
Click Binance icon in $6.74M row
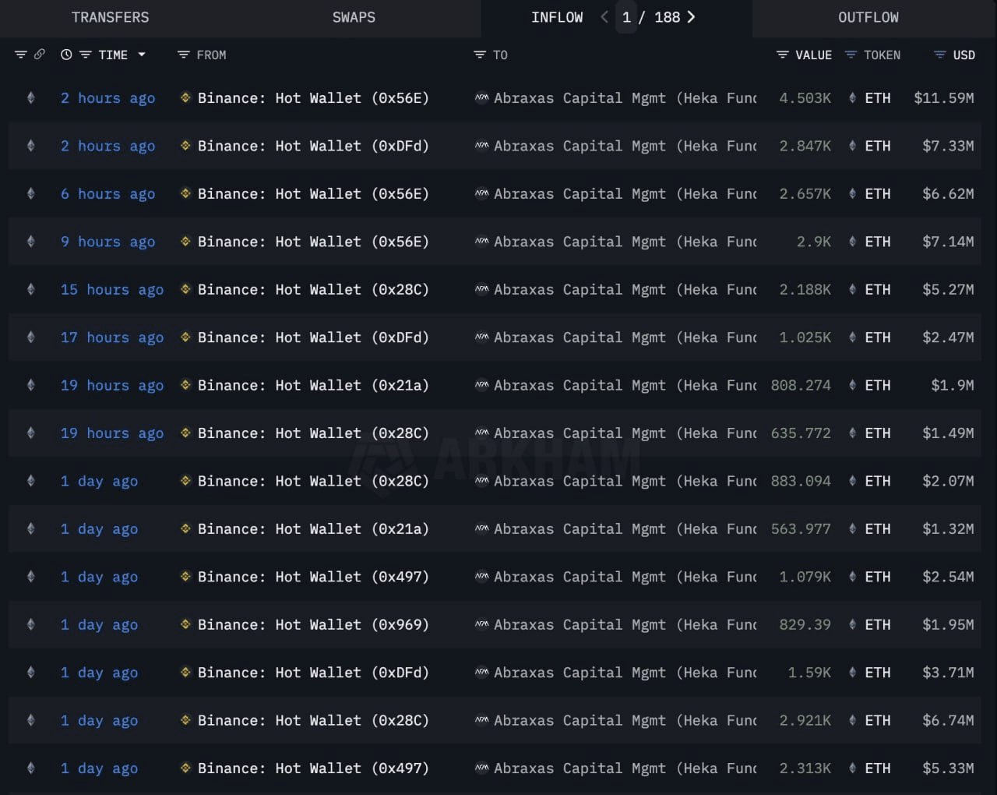coord(185,720)
